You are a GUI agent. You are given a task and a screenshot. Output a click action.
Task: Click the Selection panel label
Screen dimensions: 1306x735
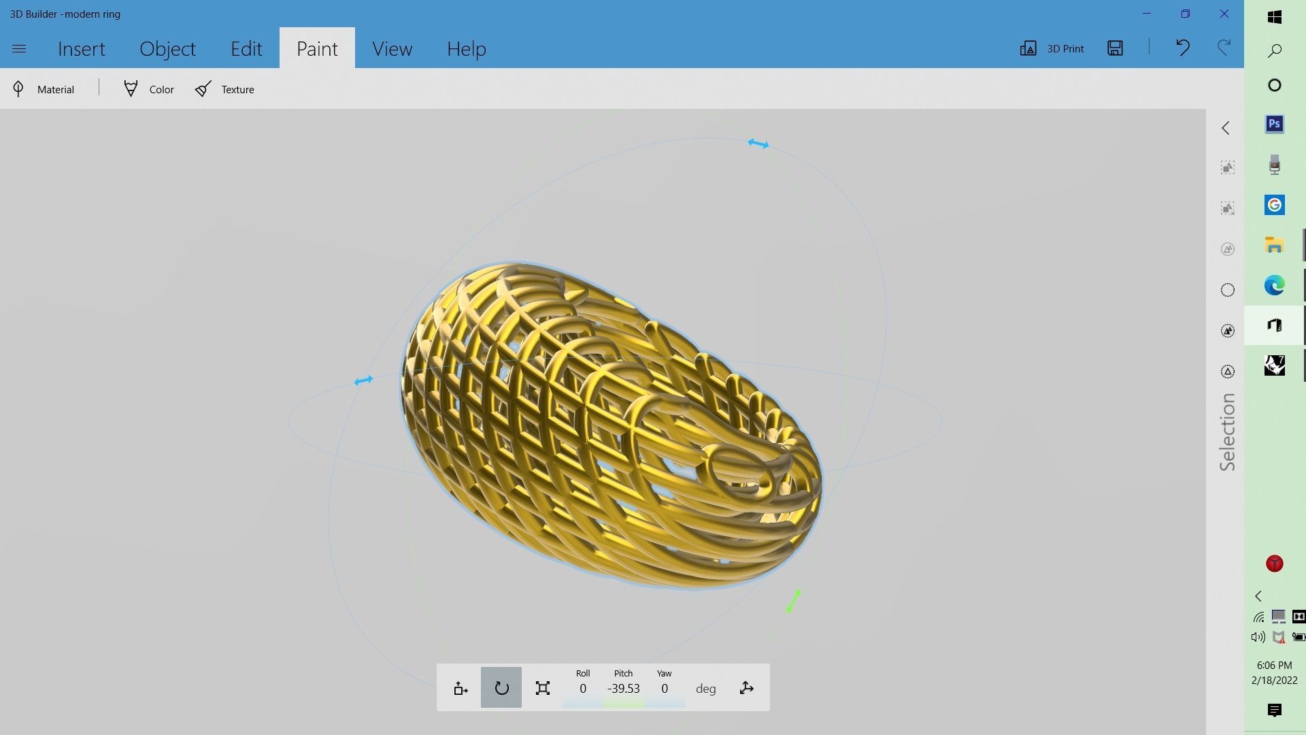pos(1227,432)
